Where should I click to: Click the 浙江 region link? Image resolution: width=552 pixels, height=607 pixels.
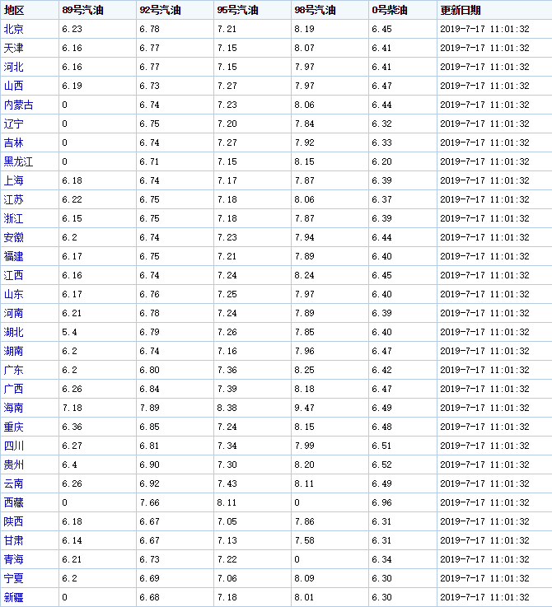pyautogui.click(x=14, y=219)
